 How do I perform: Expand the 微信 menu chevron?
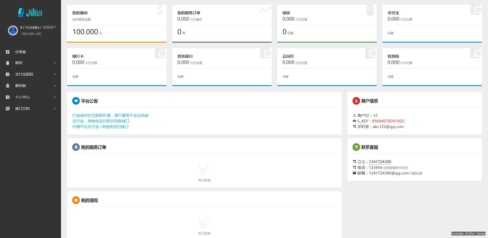click(55, 63)
